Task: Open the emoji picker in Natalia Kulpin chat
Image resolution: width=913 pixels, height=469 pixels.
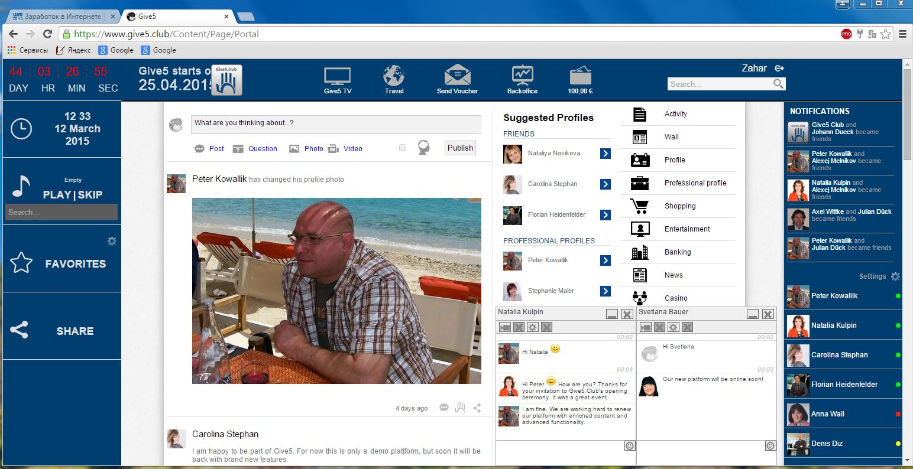Action: [x=629, y=446]
